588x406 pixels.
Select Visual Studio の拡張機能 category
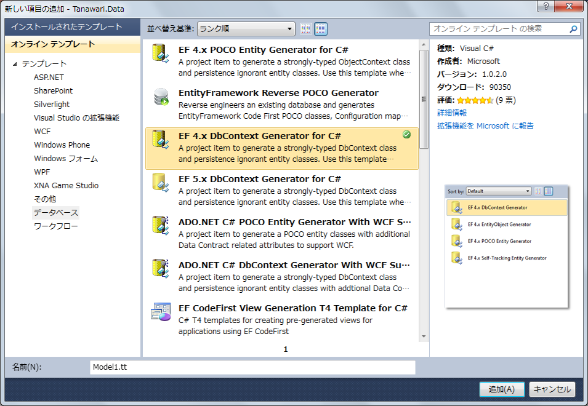tap(76, 117)
